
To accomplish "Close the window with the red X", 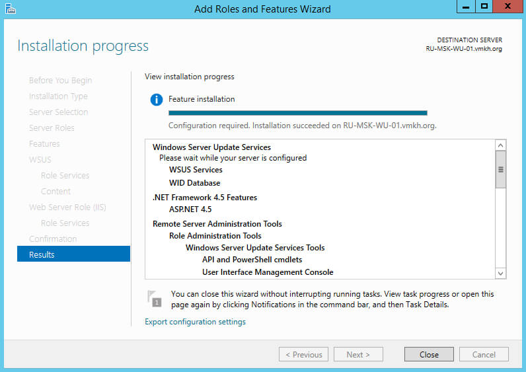I will coord(508,7).
